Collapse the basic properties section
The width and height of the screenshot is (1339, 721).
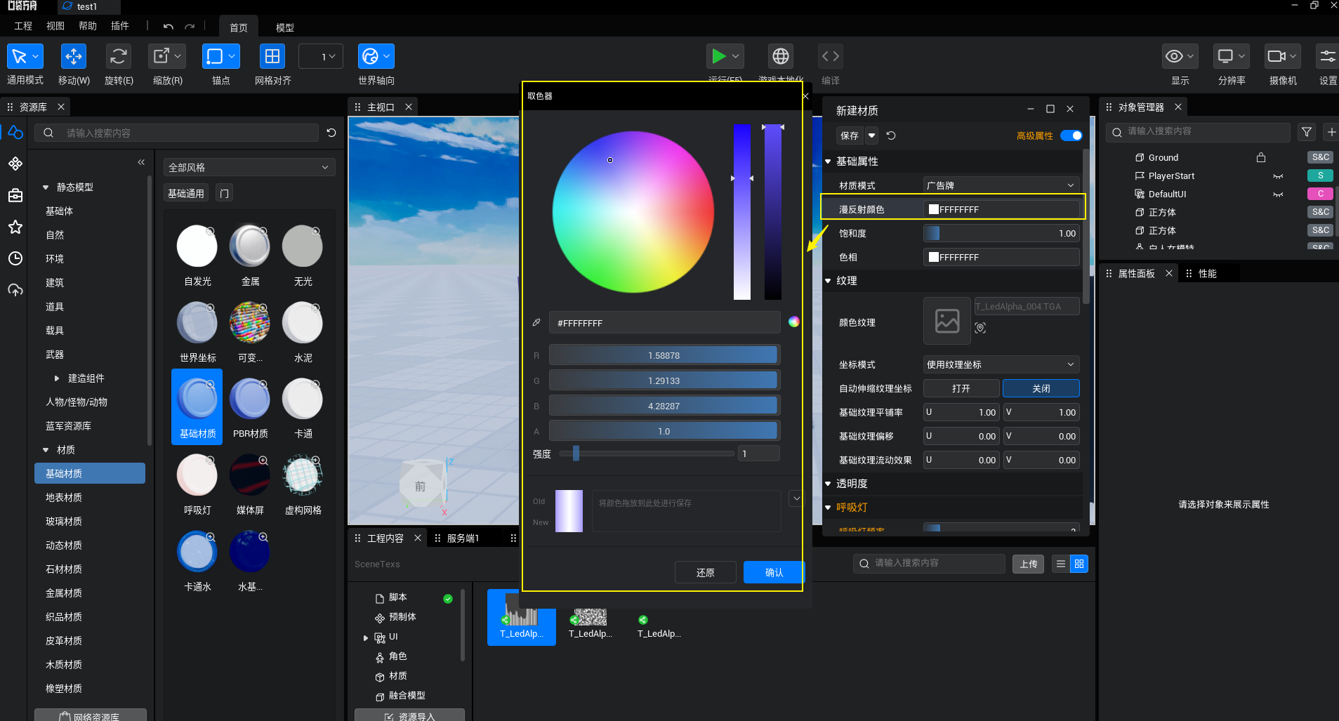click(x=828, y=161)
